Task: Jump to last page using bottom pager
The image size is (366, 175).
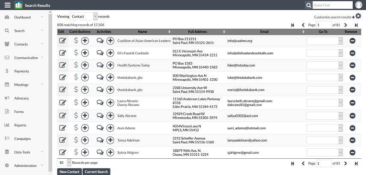Action: point(356,163)
